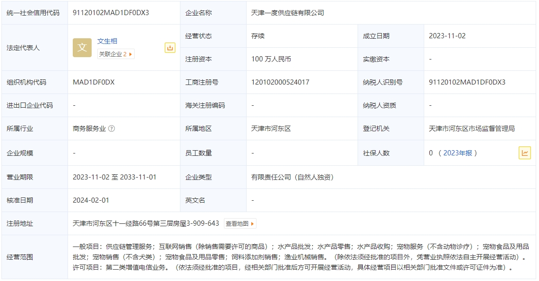Click the export icon beside 文生相
Viewport: 539px width, 281px height.
pos(170,48)
